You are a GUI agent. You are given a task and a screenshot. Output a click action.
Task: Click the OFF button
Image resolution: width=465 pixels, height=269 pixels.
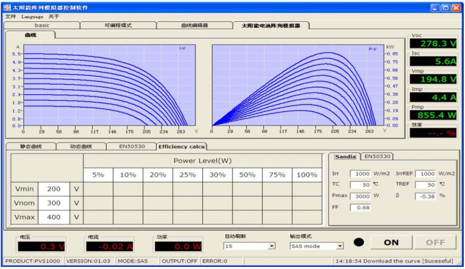435,243
